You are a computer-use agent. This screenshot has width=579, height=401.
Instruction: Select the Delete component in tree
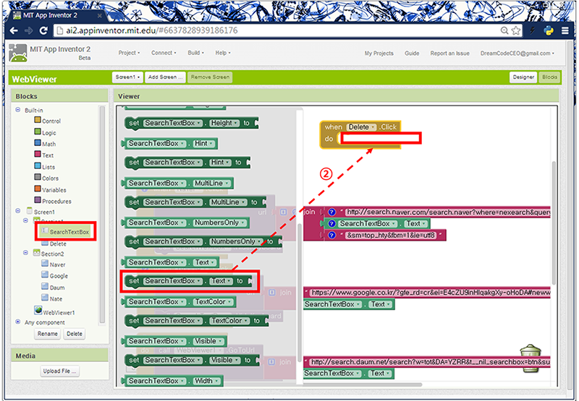[x=54, y=243]
